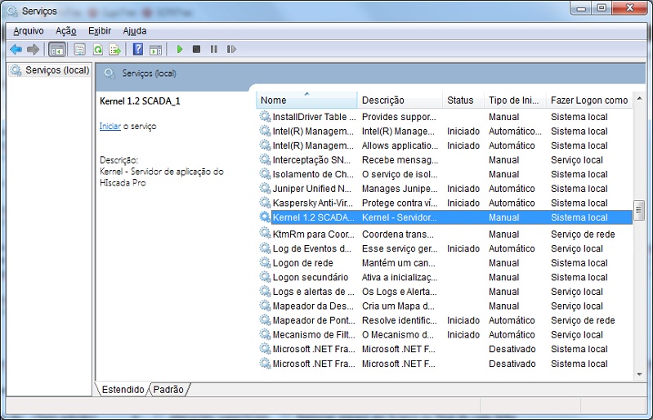Sort by the Fazer Logon como column header

(x=589, y=101)
